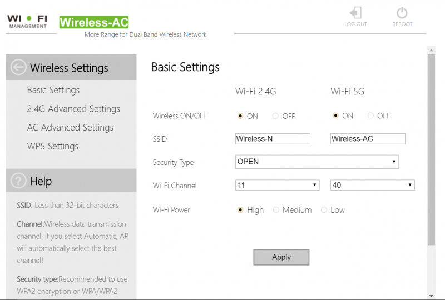Click the Basic Settings page title
Image resolution: width=445 pixels, height=300 pixels.
pyautogui.click(x=185, y=67)
